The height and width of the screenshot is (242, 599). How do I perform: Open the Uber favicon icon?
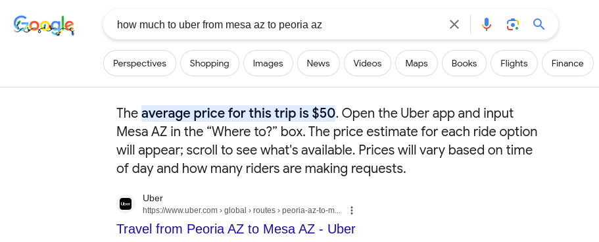(x=126, y=204)
